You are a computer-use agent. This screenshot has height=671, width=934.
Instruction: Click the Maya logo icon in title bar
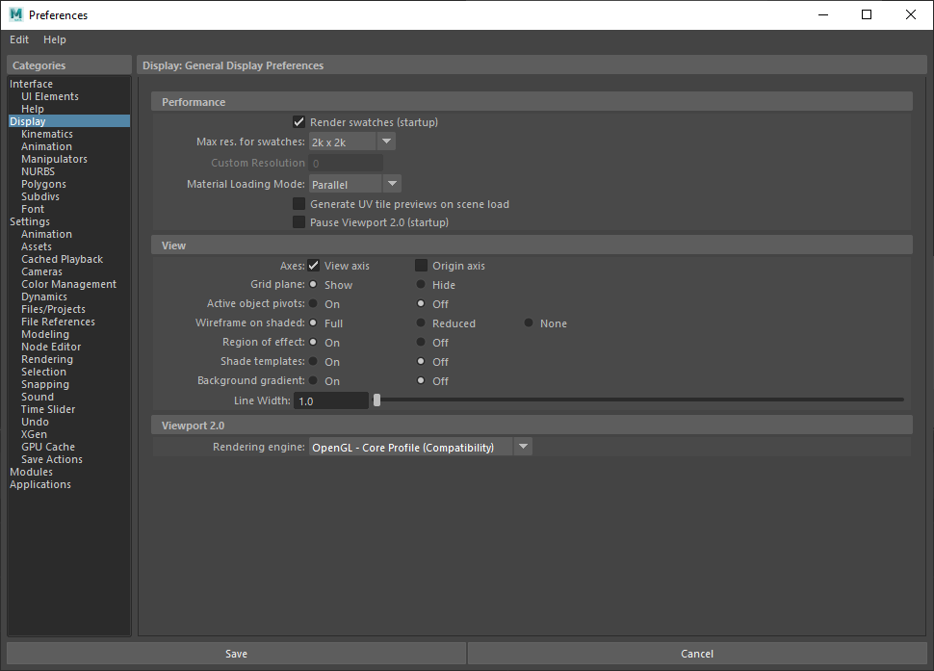click(x=15, y=14)
